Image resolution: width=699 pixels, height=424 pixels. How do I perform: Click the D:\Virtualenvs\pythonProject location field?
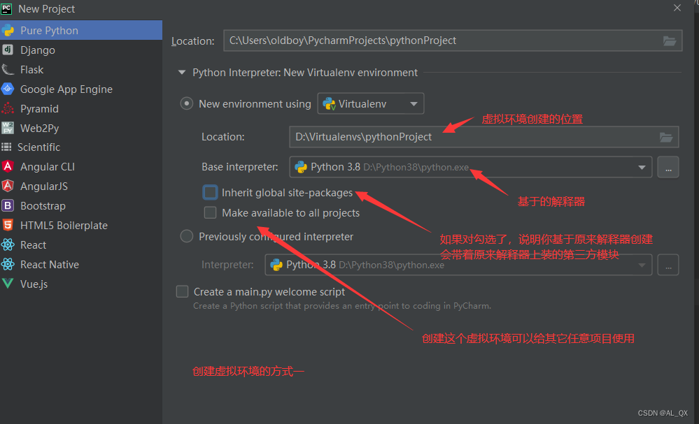[483, 137]
